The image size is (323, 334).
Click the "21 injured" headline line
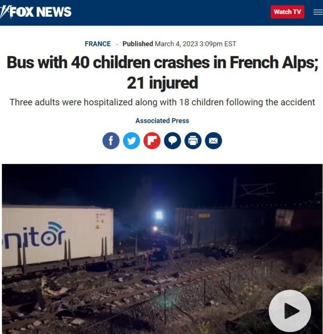tap(162, 82)
